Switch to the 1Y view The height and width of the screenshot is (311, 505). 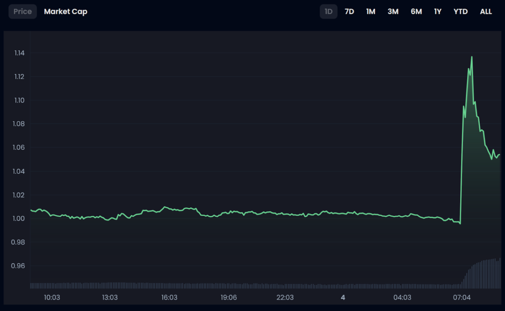point(438,11)
